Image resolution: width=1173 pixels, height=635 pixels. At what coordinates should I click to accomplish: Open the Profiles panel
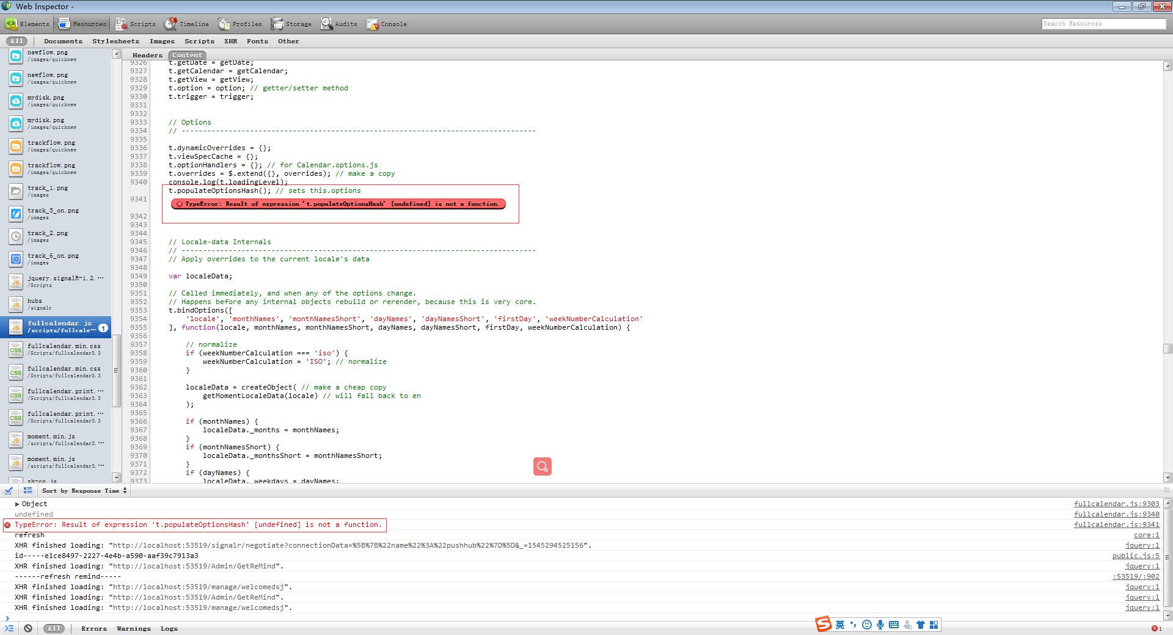239,24
